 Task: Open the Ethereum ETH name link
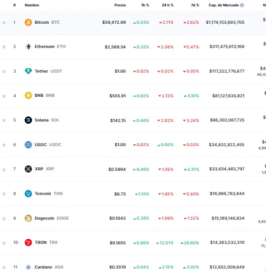pyautogui.click(x=50, y=47)
